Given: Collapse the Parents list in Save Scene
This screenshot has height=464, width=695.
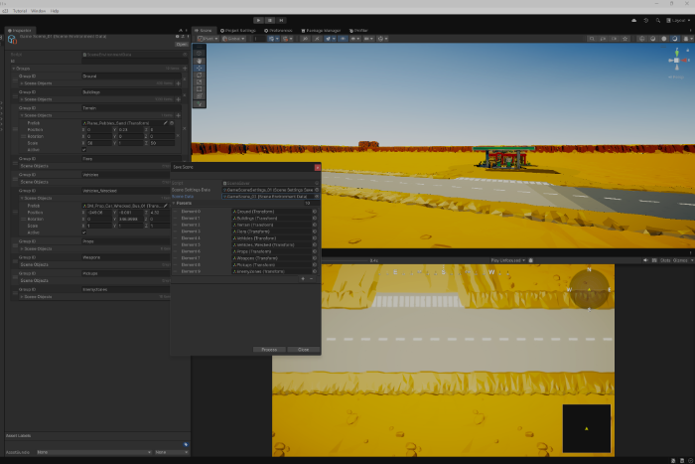Looking at the screenshot, I should point(174,203).
